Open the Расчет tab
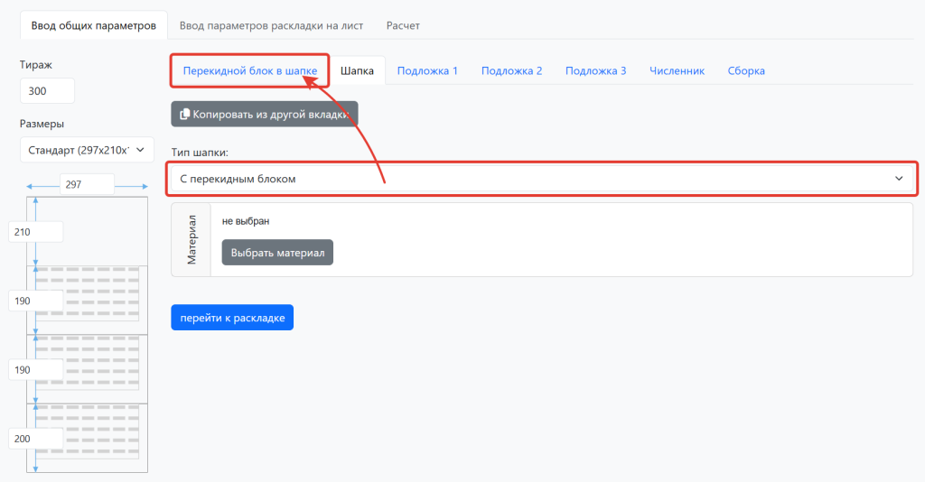 (403, 25)
